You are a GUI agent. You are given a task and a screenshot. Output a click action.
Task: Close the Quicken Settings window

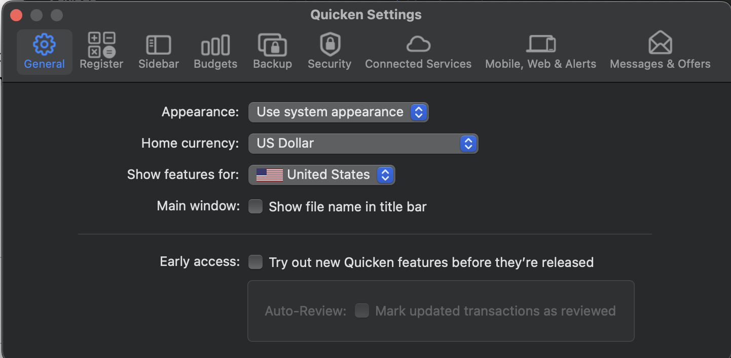point(16,15)
